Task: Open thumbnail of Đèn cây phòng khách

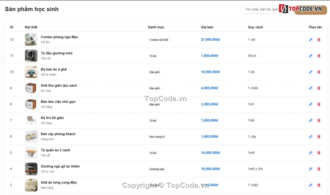Action: point(31,136)
